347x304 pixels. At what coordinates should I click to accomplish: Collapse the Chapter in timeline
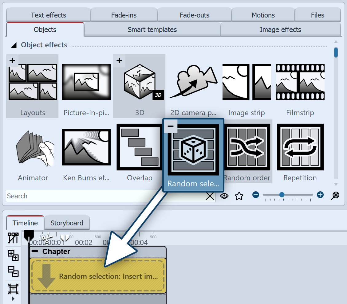point(35,251)
